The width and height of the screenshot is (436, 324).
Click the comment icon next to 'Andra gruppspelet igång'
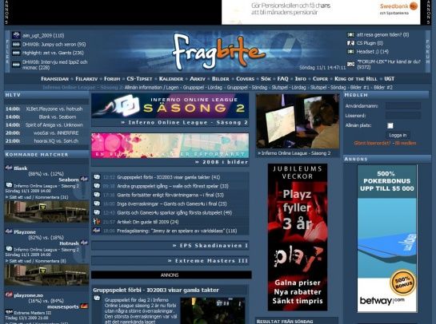click(97, 186)
